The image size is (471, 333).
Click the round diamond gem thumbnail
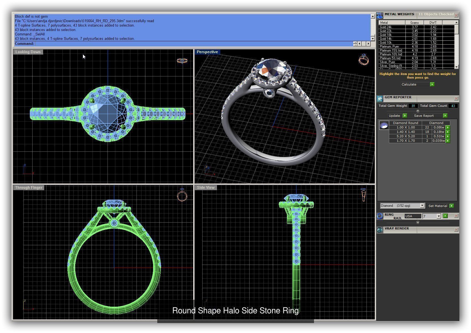point(384,126)
